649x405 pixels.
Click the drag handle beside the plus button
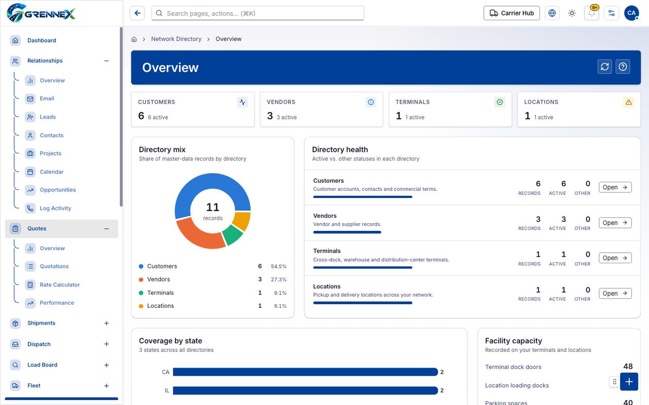click(x=615, y=382)
